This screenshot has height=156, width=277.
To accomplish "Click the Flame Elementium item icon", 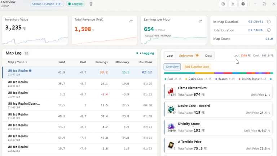I will point(171,91).
